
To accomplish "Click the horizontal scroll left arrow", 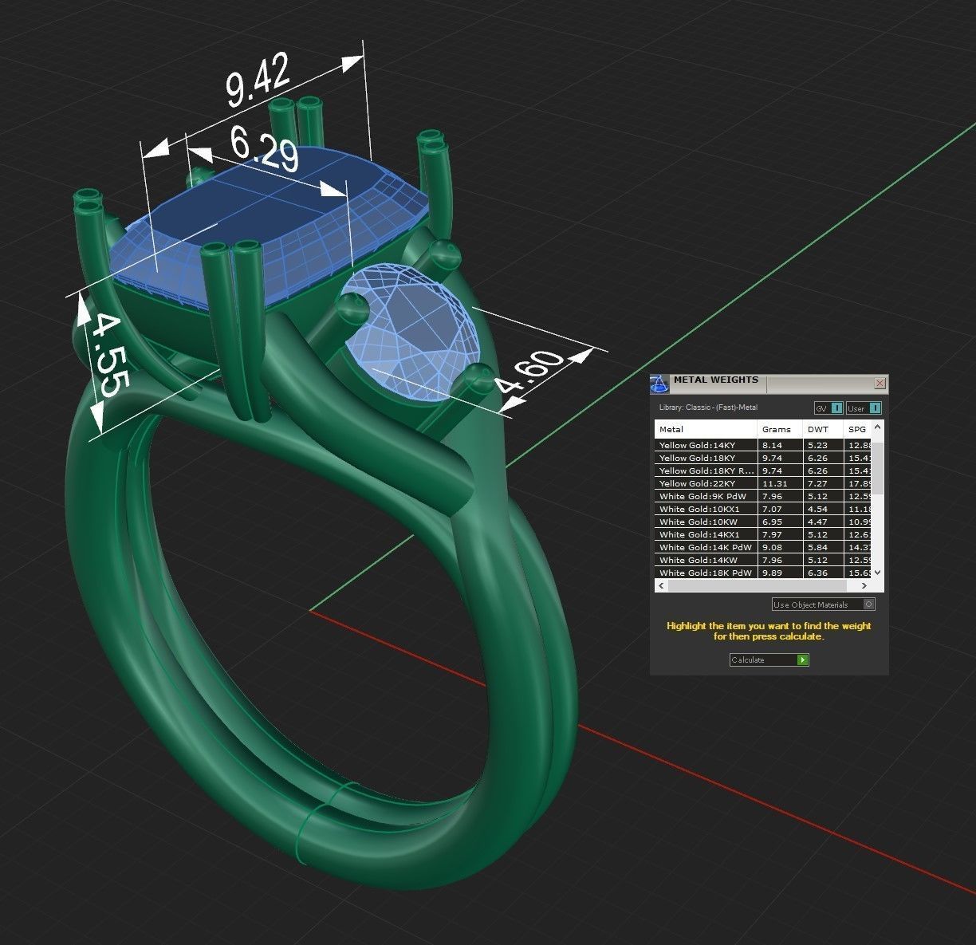I will point(661,585).
